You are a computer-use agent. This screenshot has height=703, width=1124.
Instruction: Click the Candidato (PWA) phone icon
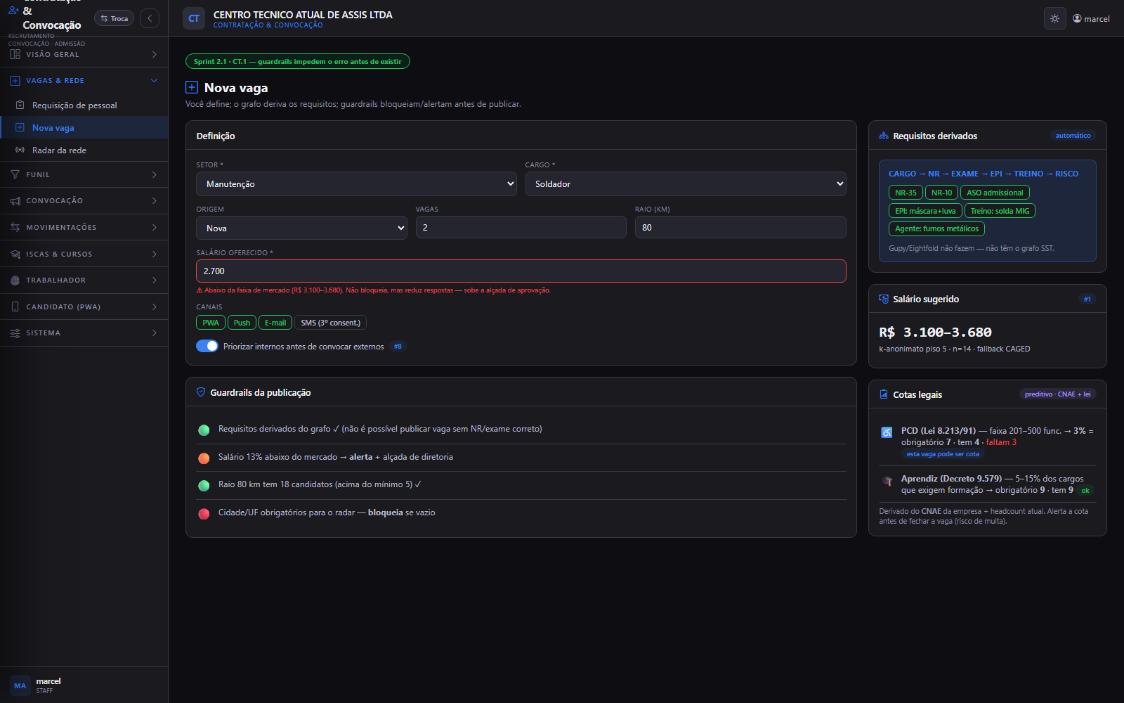15,307
